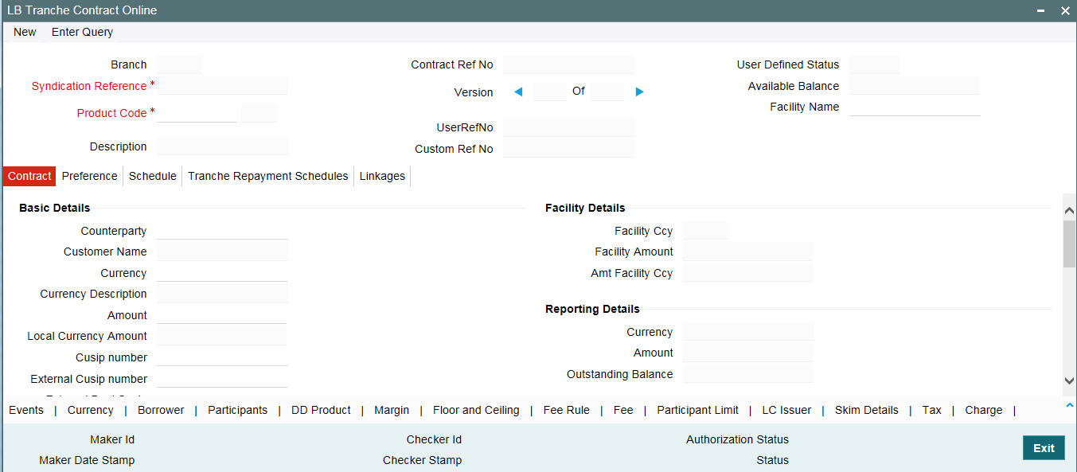Click the Available Balance field
This screenshot has height=472, width=1077.
pos(914,86)
